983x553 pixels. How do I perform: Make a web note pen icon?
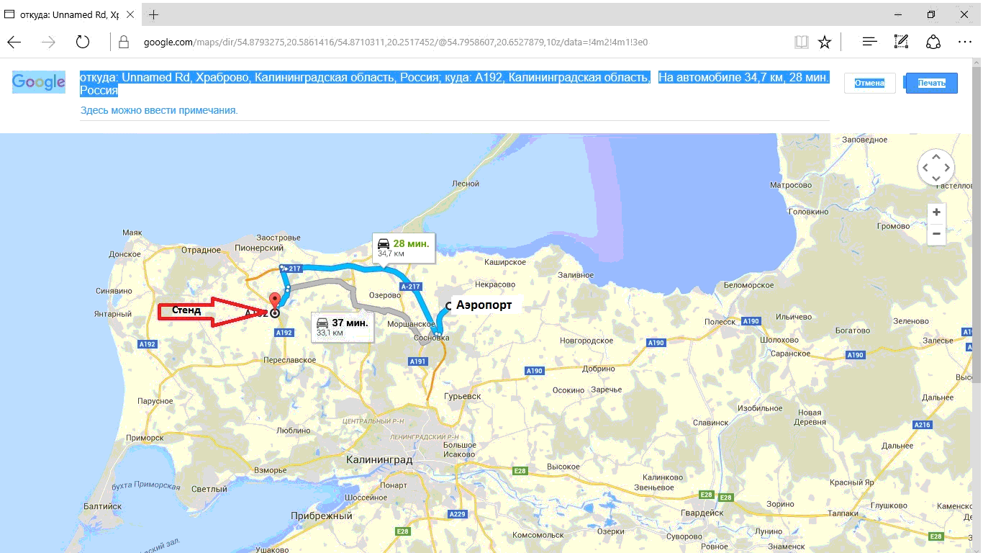[901, 42]
